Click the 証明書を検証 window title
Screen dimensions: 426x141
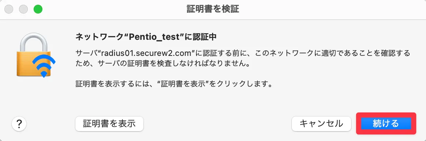click(x=213, y=9)
